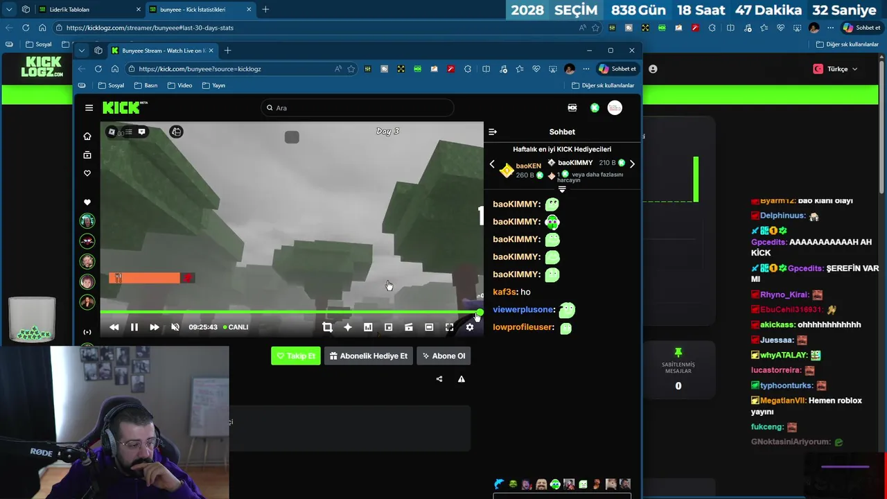The width and height of the screenshot is (887, 499).
Task: Seek on the green stream progress bar
Action: [291, 313]
